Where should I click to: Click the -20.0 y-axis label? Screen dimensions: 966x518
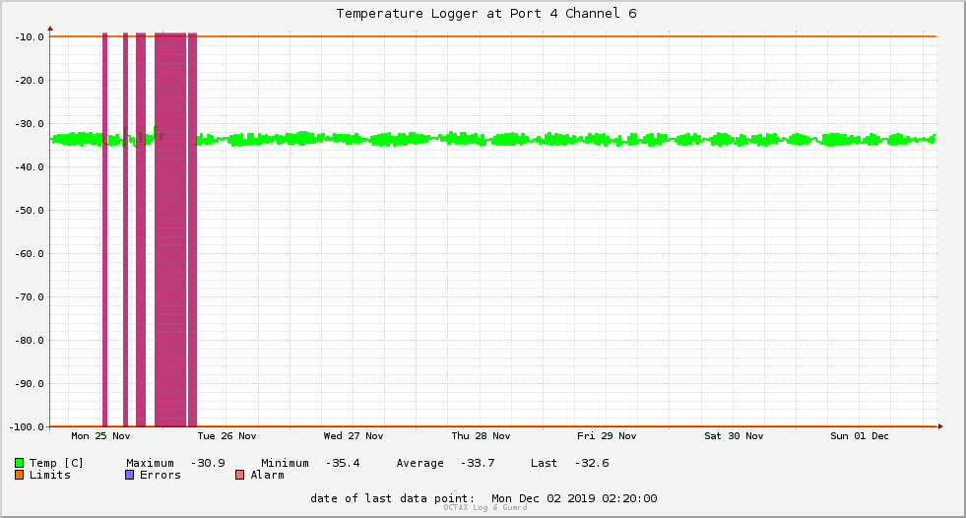30,80
